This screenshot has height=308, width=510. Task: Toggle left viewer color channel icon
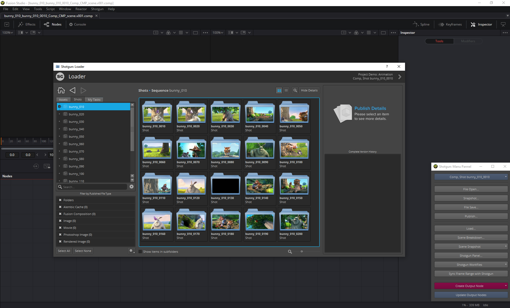(x=168, y=33)
